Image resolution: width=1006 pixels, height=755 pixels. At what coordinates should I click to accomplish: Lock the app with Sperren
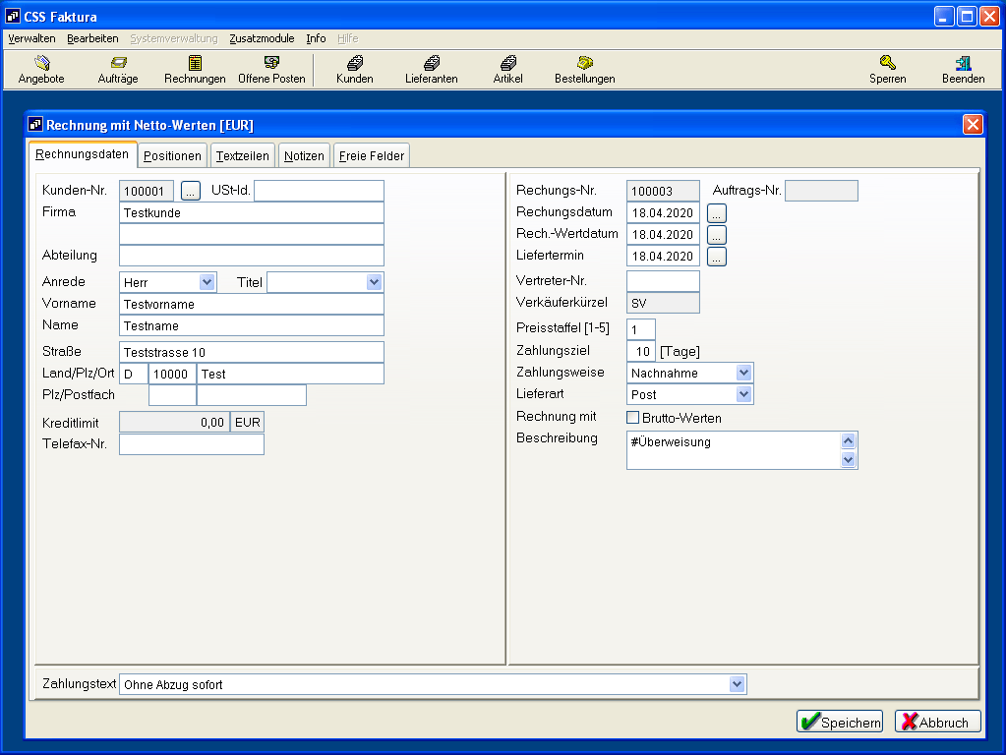(x=887, y=70)
